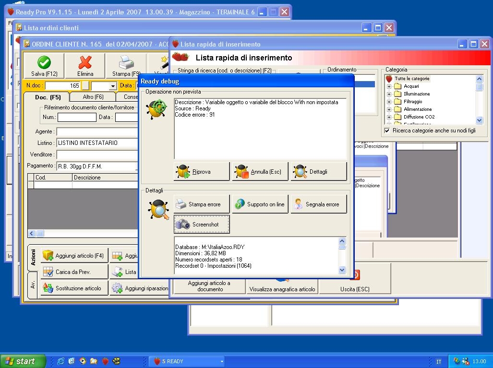Open the media player quick launch icon
Viewport: 493px width, 368px height.
coord(83,361)
